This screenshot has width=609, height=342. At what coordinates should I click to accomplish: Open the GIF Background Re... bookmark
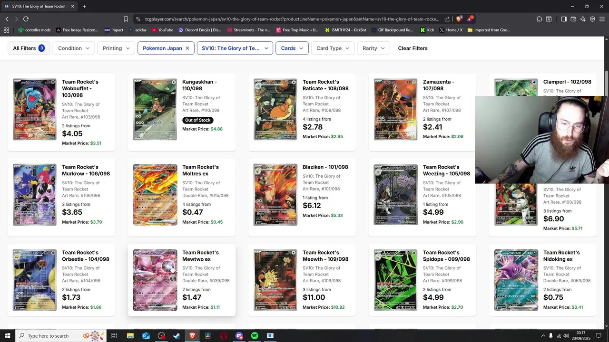[x=392, y=30]
